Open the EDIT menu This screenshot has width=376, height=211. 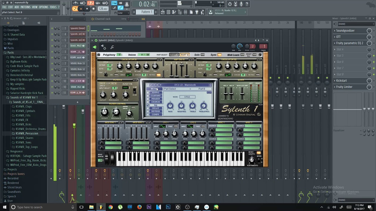(11, 7)
